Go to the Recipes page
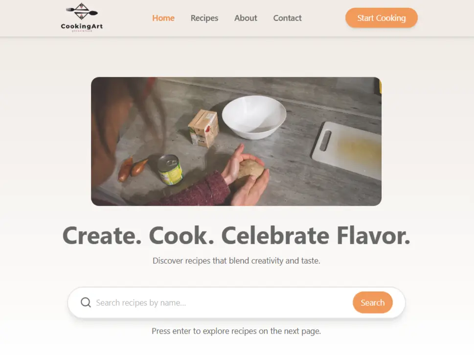474x355 pixels. (x=204, y=18)
